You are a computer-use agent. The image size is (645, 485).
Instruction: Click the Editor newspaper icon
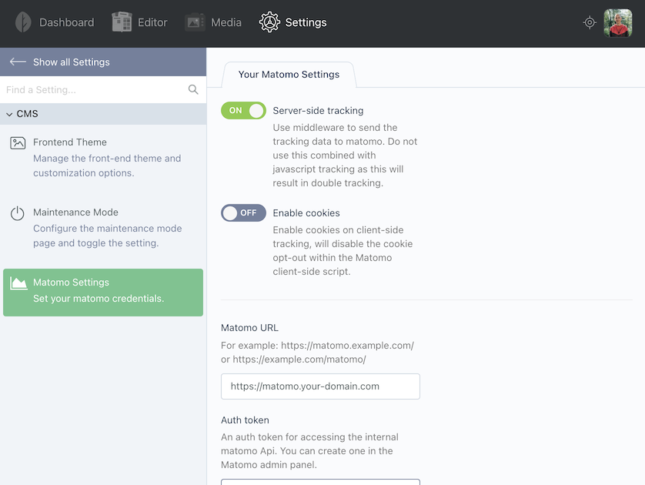tap(122, 22)
